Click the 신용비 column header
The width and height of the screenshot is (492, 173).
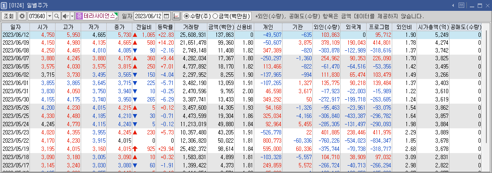point(244,27)
